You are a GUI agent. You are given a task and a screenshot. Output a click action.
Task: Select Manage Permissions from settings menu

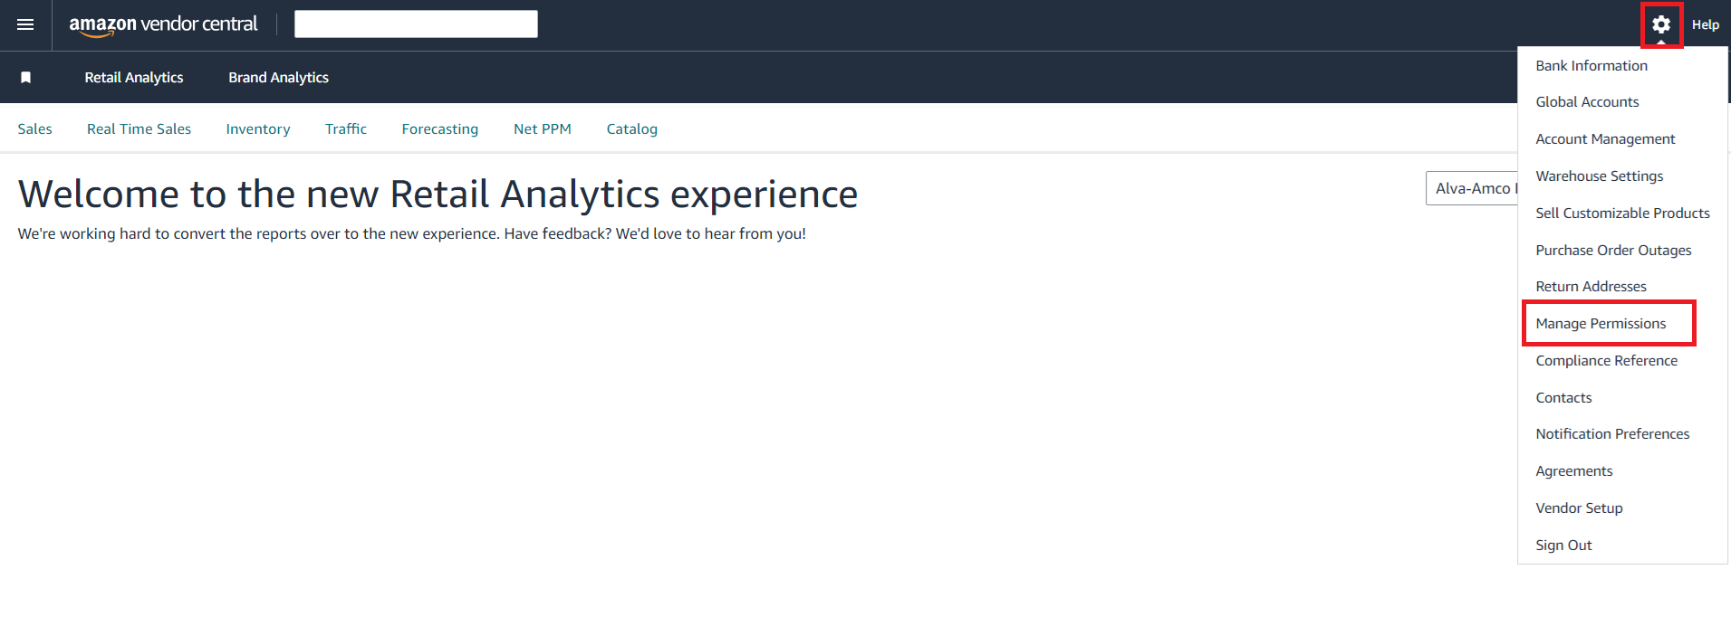(1601, 324)
